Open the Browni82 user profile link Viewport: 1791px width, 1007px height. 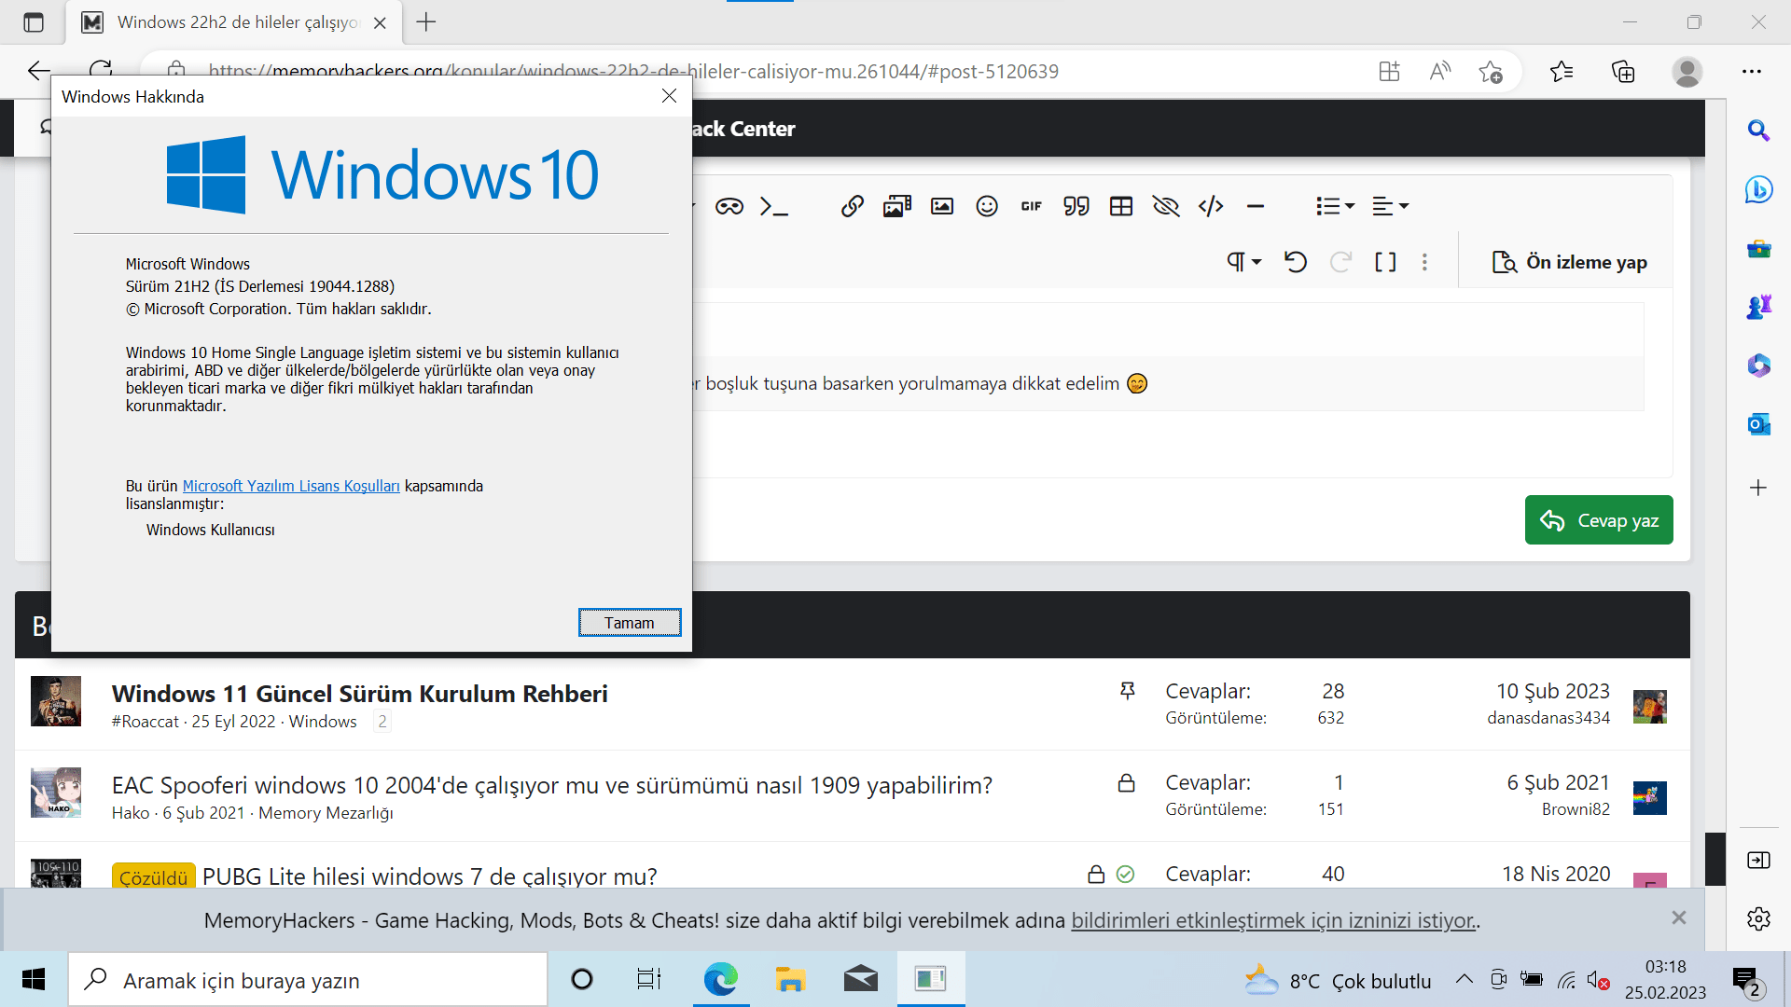point(1576,809)
